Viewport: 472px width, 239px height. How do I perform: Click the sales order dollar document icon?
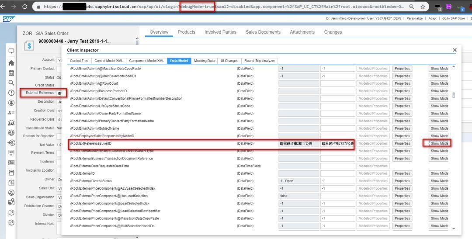pyautogui.click(x=29, y=46)
